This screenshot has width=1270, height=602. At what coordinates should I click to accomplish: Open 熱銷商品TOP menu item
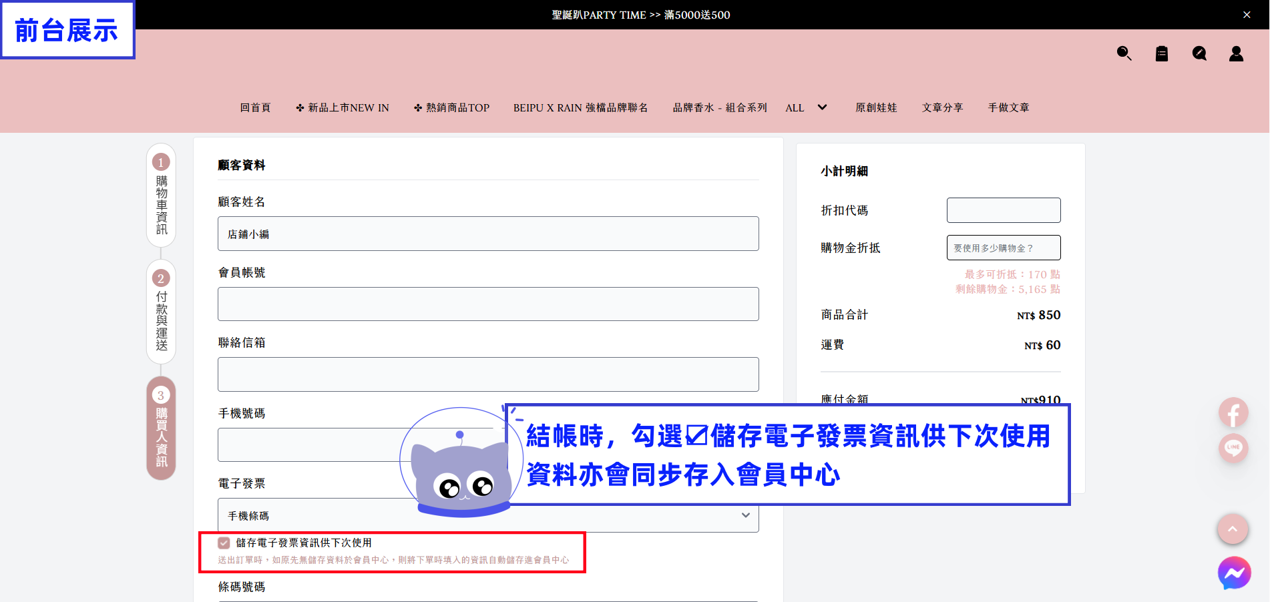451,107
